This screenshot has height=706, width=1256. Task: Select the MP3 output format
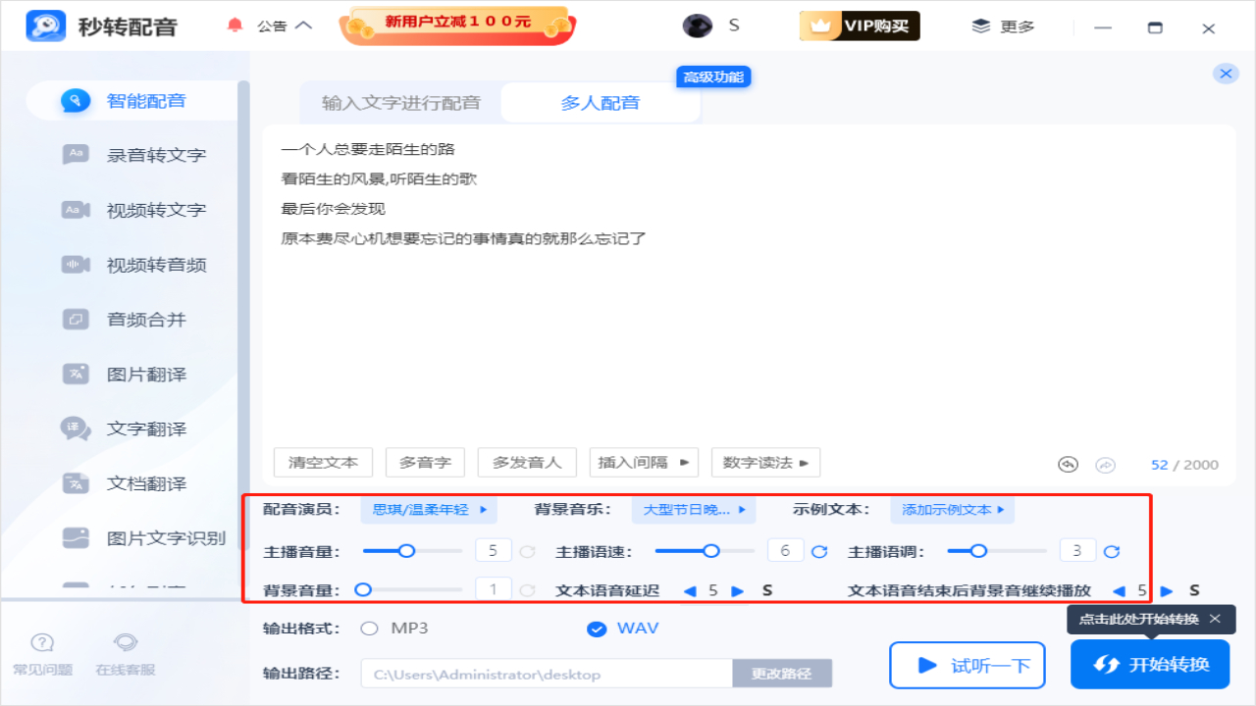pos(370,629)
